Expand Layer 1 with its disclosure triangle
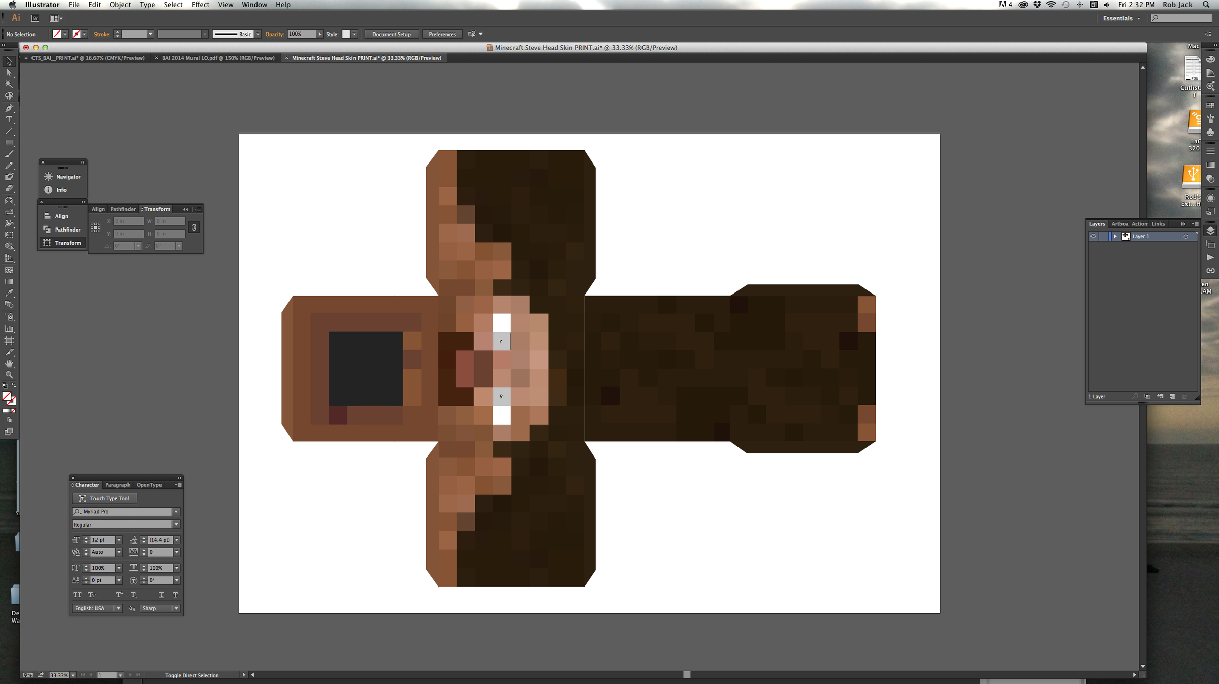 pos(1115,236)
